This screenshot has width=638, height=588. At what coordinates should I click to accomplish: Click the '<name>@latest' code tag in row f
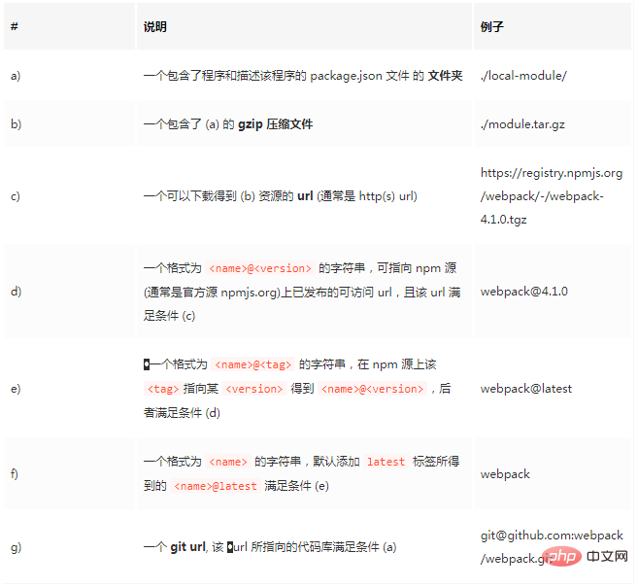click(216, 486)
